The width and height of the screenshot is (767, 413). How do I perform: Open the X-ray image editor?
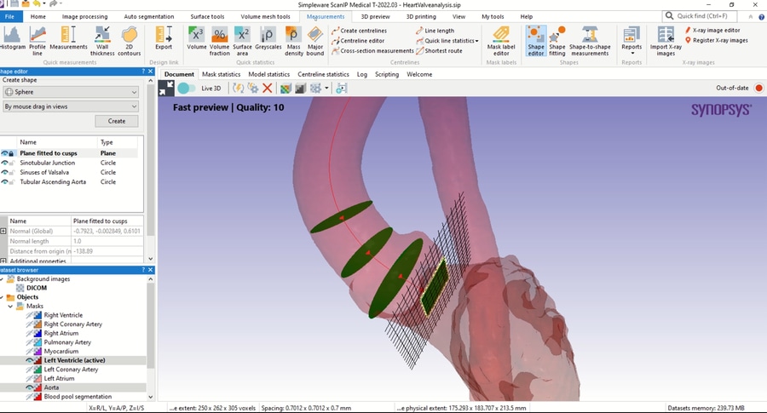click(712, 31)
